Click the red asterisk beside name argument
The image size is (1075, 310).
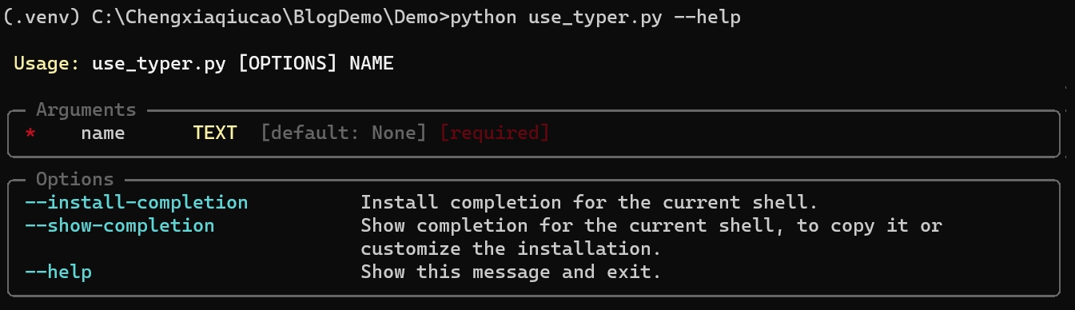(30, 133)
